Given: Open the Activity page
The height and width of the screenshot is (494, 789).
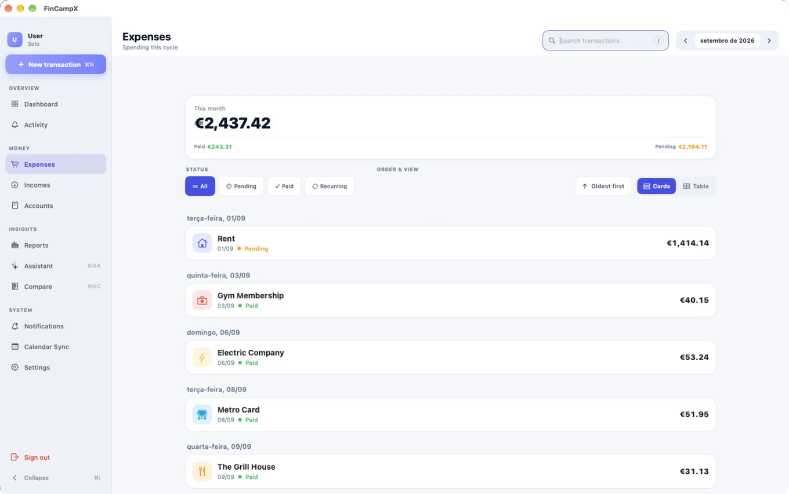Looking at the screenshot, I should click(x=56, y=125).
